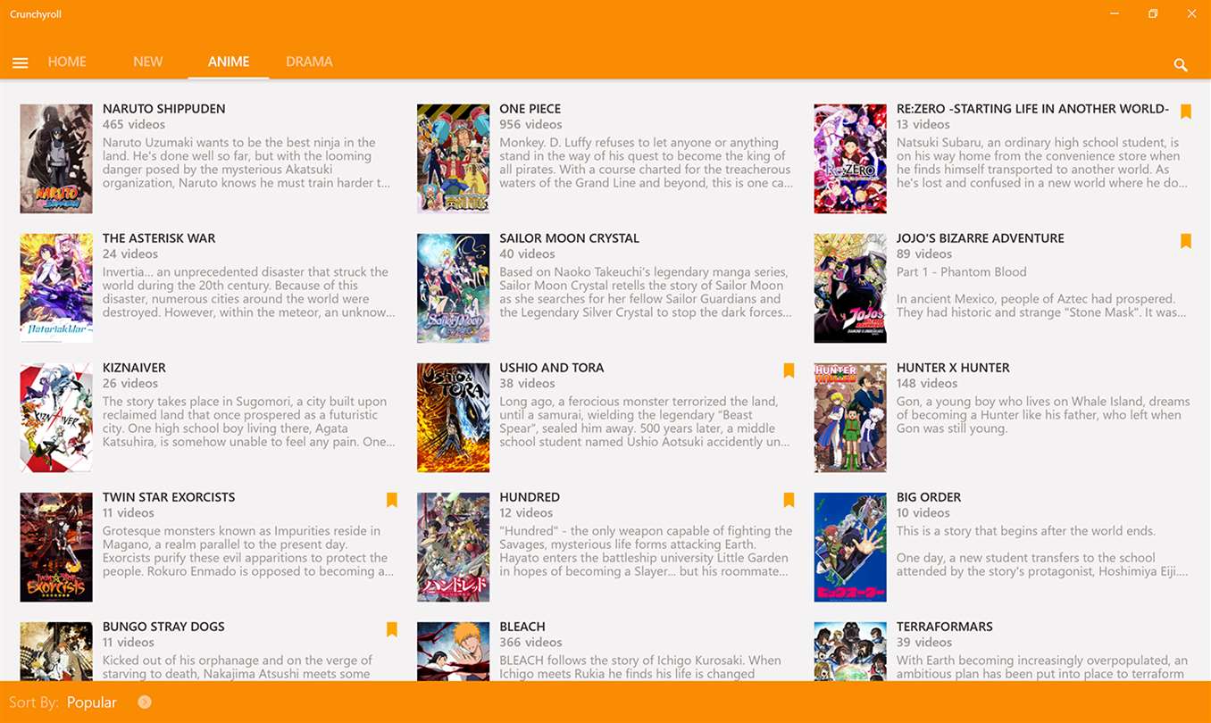Image resolution: width=1211 pixels, height=723 pixels.
Task: Click "39 videos" under Terraformars
Action: 924,643
